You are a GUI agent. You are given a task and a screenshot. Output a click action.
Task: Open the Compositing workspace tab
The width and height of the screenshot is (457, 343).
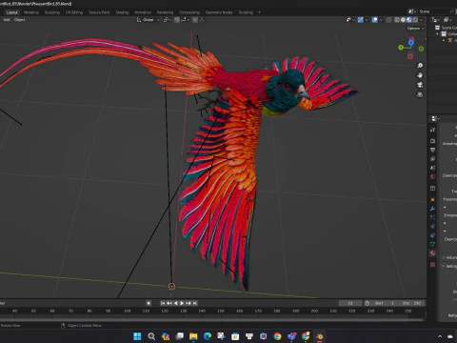(189, 12)
